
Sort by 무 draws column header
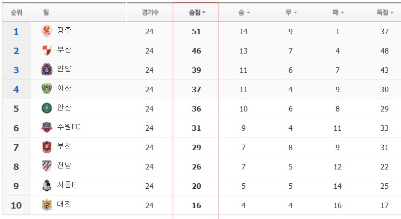tap(291, 12)
